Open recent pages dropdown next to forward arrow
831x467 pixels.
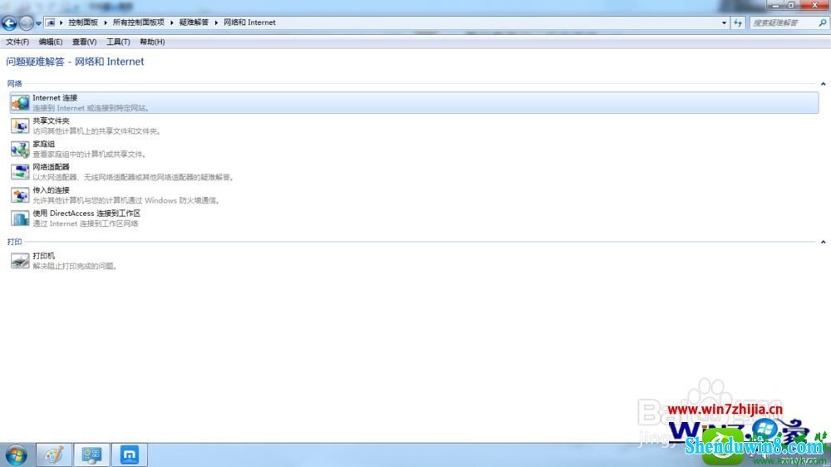tap(38, 23)
